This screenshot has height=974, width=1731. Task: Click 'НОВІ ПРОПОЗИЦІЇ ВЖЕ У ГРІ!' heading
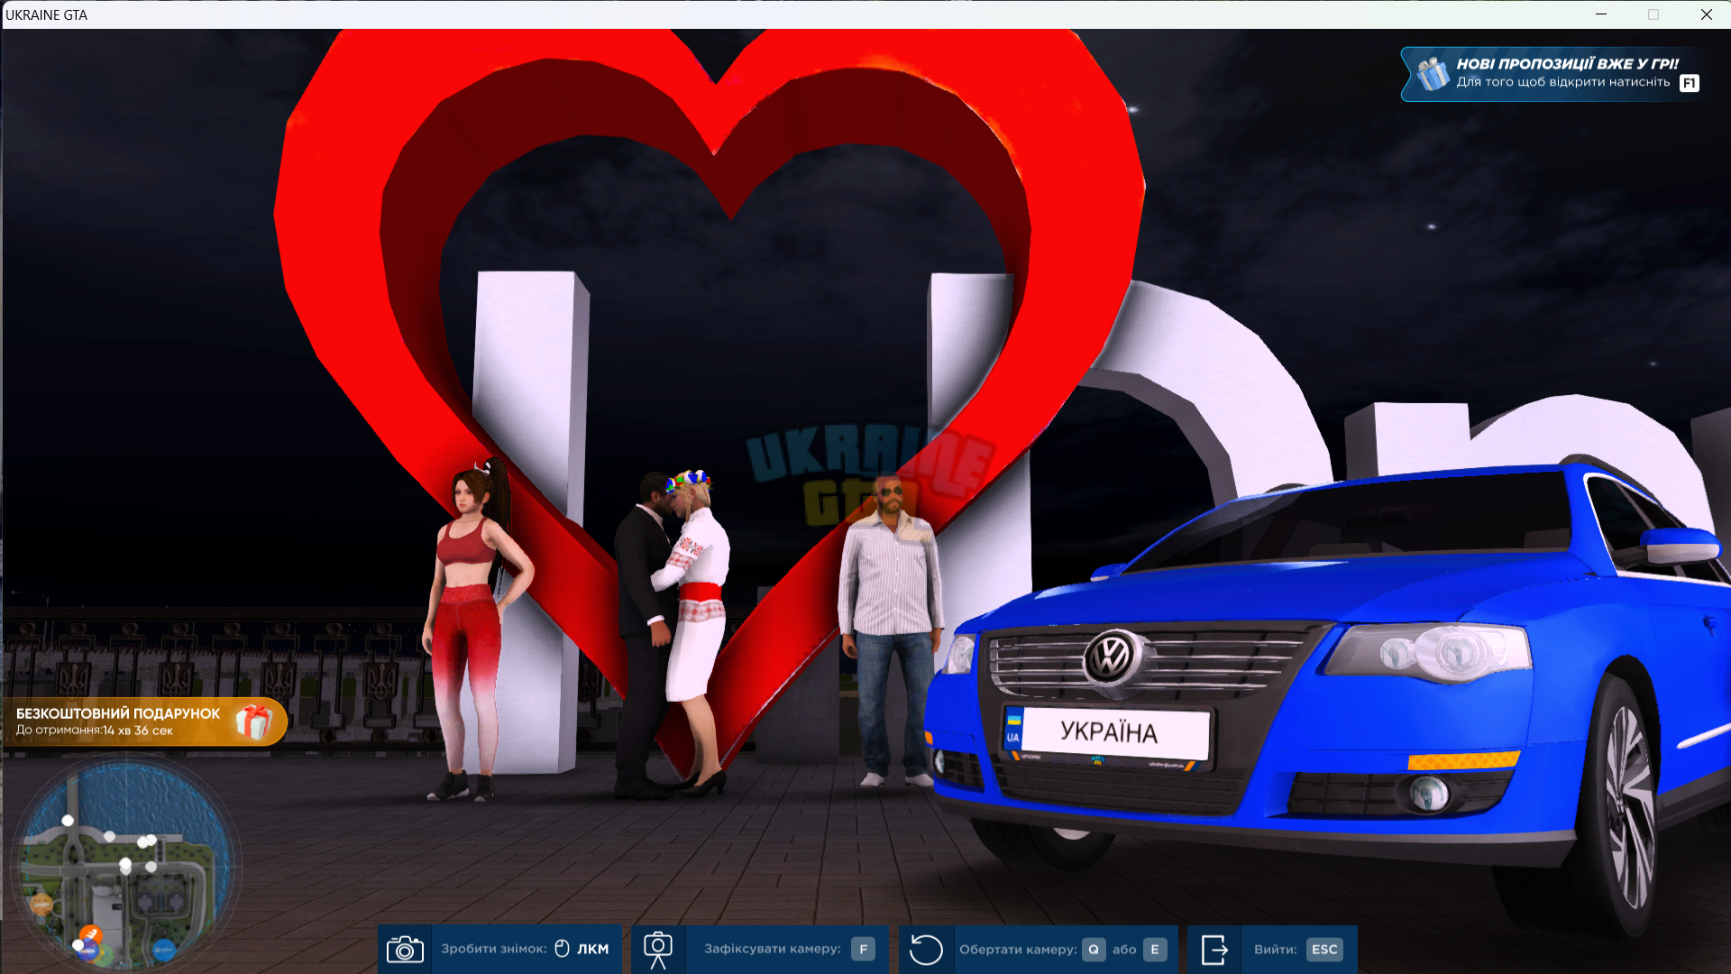pyautogui.click(x=1567, y=64)
